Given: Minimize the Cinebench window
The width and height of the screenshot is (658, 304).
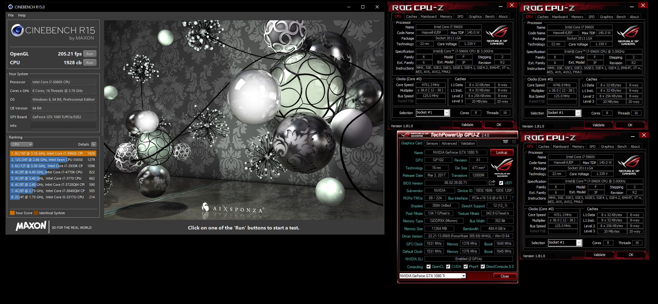Looking at the screenshot, I should click(x=348, y=7).
